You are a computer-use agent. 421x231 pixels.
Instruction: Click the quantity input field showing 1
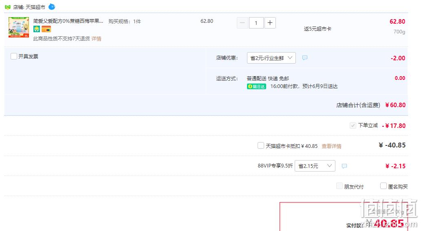(x=256, y=23)
